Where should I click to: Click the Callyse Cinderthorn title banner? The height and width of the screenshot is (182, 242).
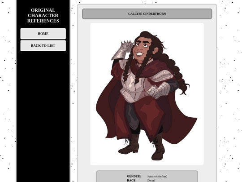click(147, 14)
